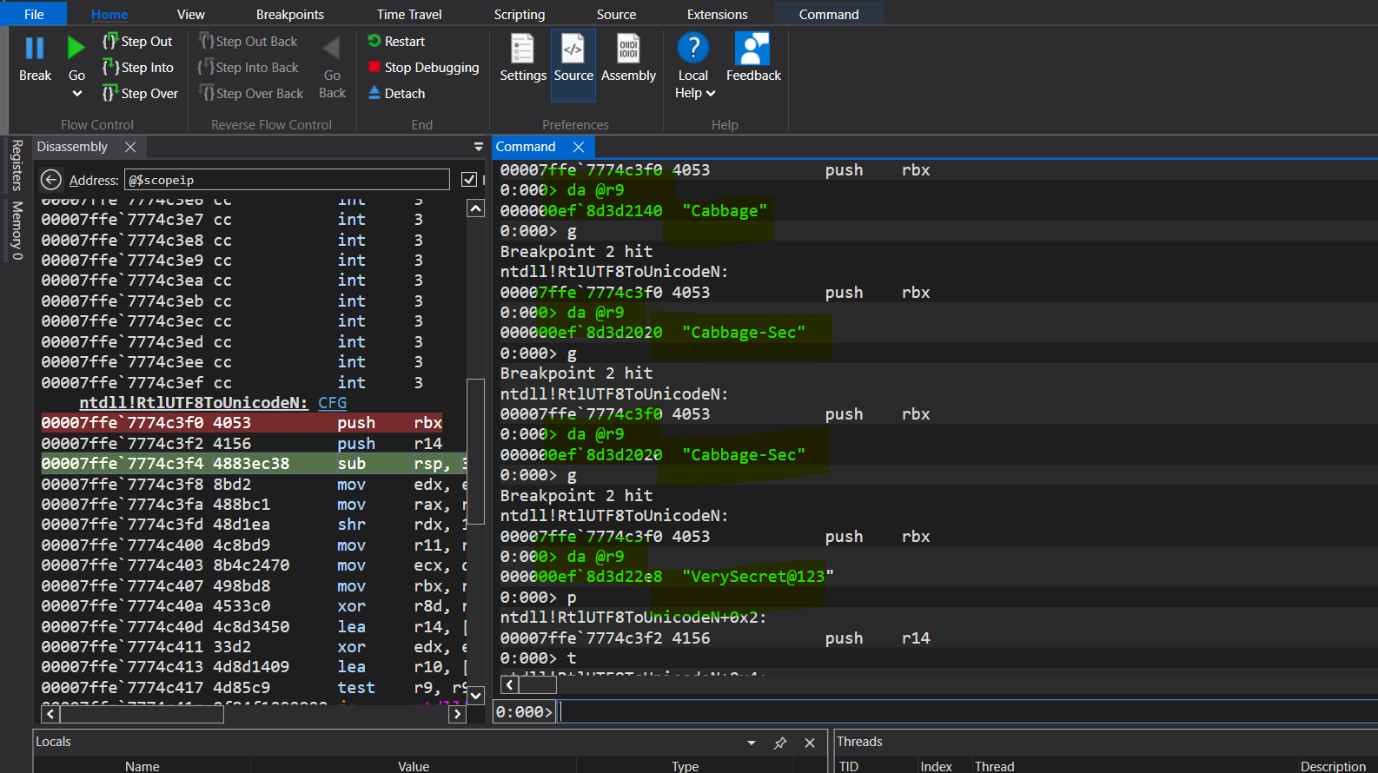Open the Registers side panel tab

pyautogui.click(x=17, y=165)
